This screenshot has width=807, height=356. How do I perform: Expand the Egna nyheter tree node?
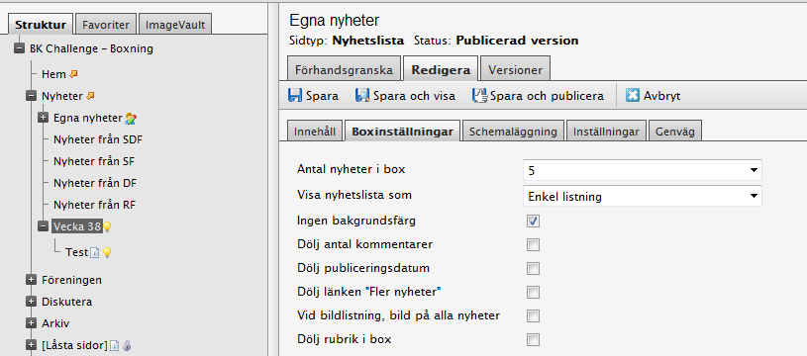tap(44, 118)
